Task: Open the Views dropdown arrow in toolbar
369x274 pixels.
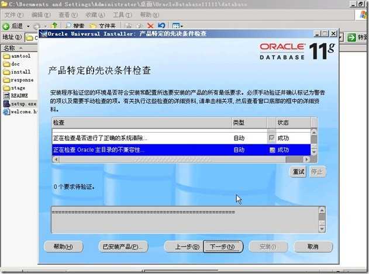Action: 182,26
